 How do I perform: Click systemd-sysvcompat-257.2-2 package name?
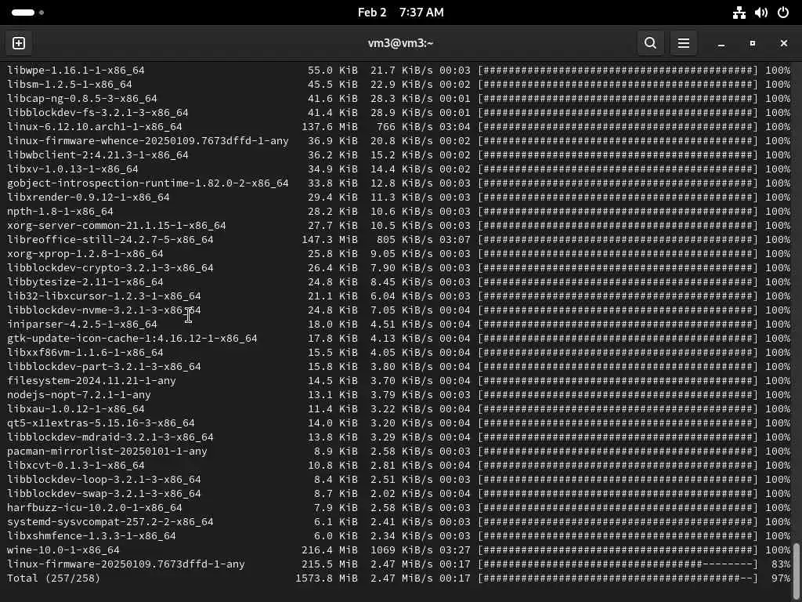[x=110, y=521]
